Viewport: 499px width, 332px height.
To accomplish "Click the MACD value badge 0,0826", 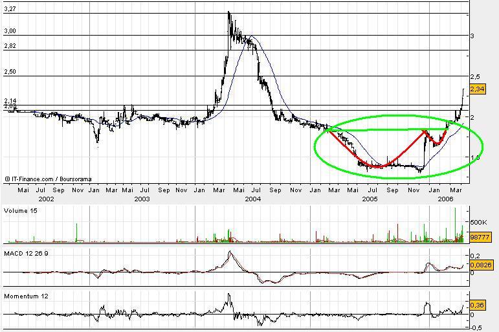I will pyautogui.click(x=481, y=265).
